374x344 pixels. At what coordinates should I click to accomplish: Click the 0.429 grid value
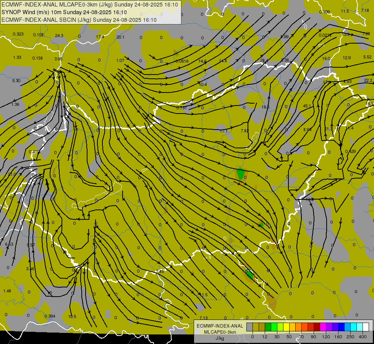coord(350,151)
